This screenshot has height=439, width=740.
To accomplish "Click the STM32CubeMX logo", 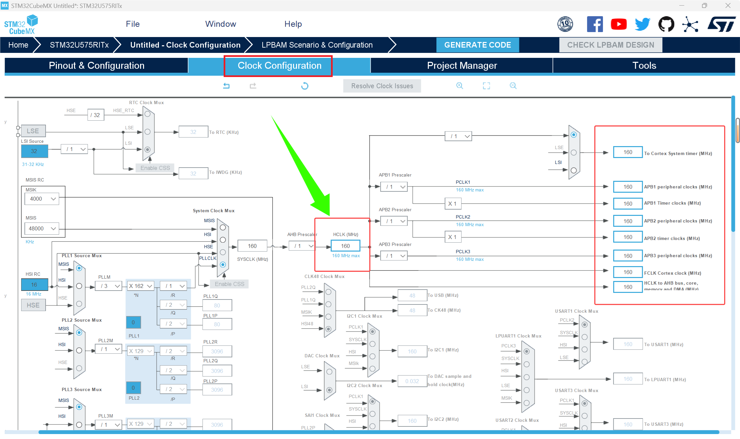I will click(x=21, y=24).
